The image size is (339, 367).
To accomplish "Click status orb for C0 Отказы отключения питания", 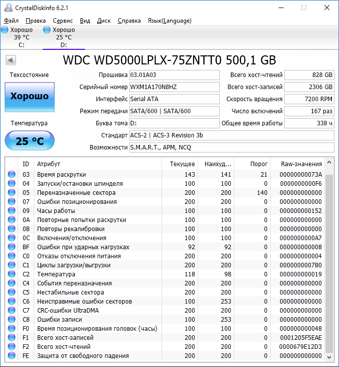I will click(12, 256).
